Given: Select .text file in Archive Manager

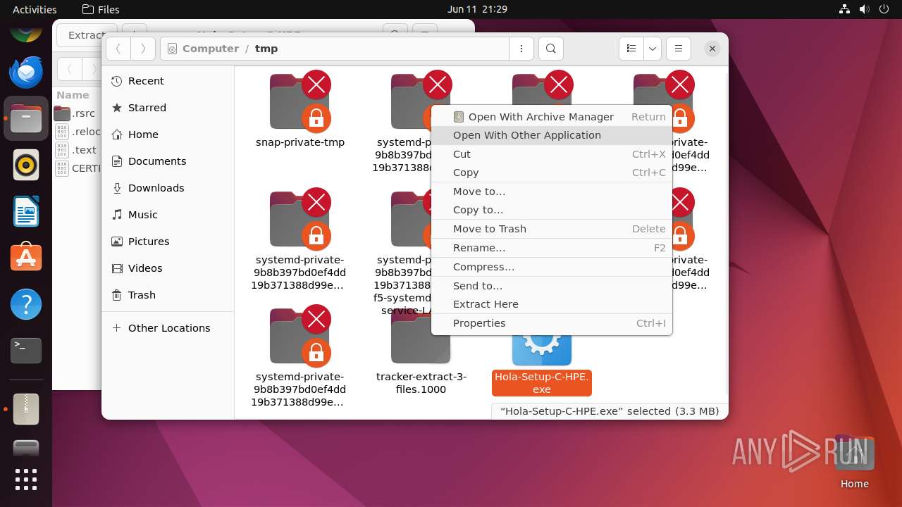Looking at the screenshot, I should 78,150.
